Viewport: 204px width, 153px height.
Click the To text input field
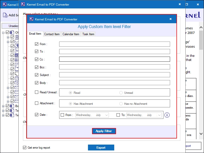coord(114,52)
